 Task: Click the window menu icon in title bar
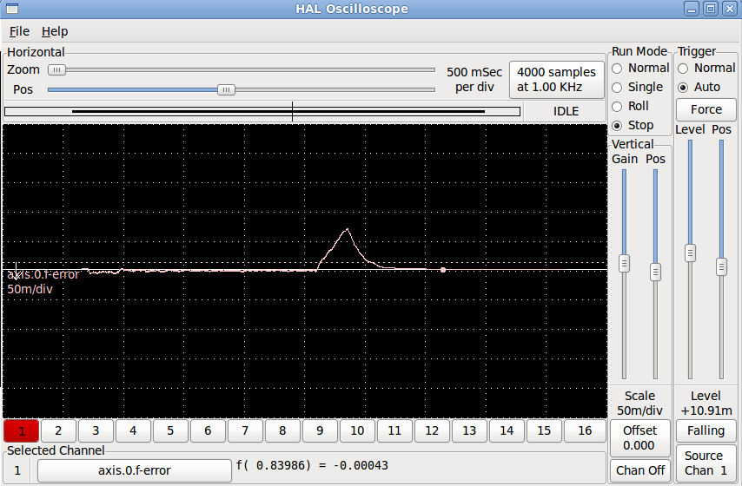pyautogui.click(x=11, y=9)
